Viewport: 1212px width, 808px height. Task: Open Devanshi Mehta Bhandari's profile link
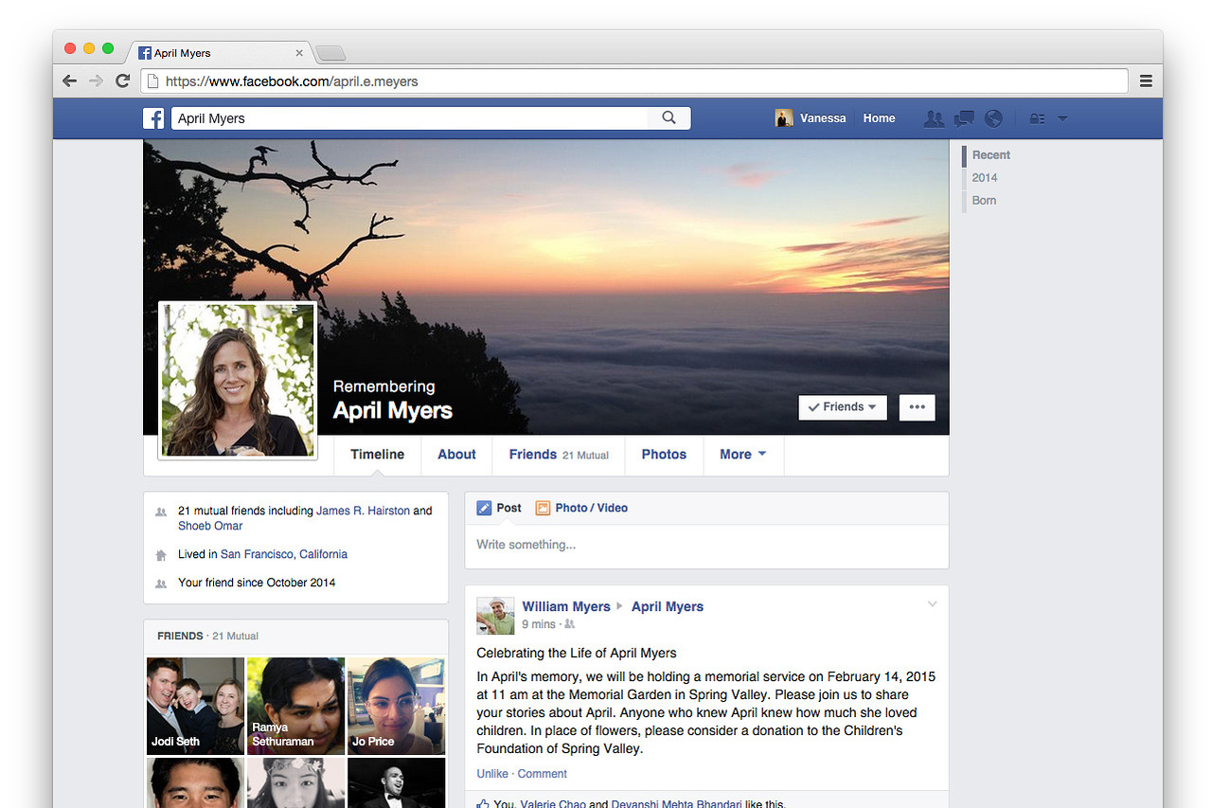click(x=676, y=803)
